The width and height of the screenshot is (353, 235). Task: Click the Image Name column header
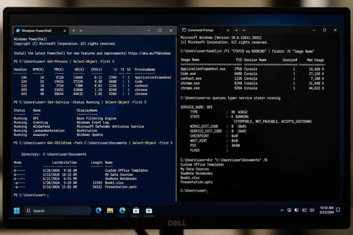pos(190,60)
